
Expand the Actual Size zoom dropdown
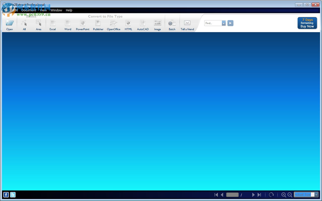click(x=317, y=195)
